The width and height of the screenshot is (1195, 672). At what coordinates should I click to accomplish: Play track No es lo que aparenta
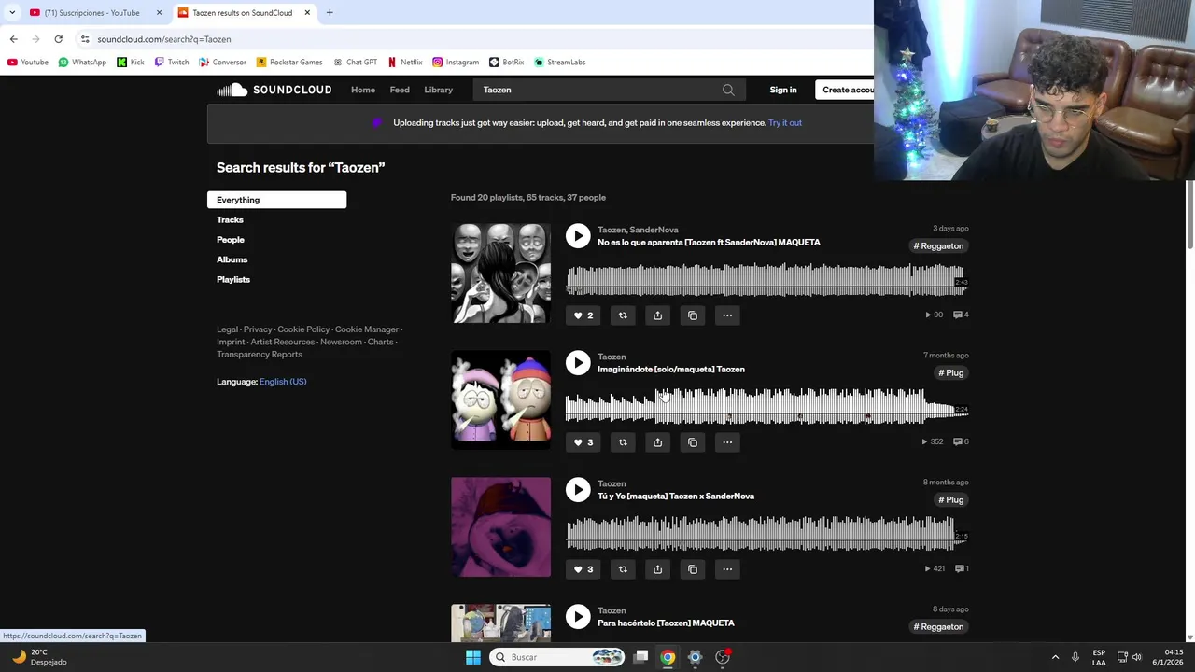(578, 236)
